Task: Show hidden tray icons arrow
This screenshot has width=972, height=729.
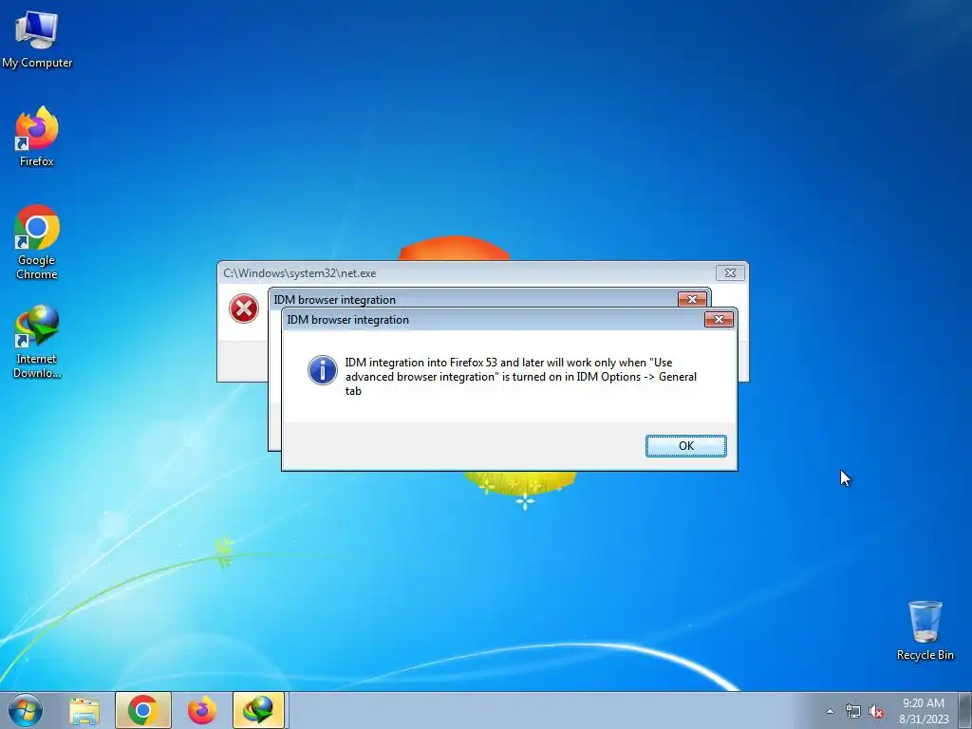Action: [830, 711]
